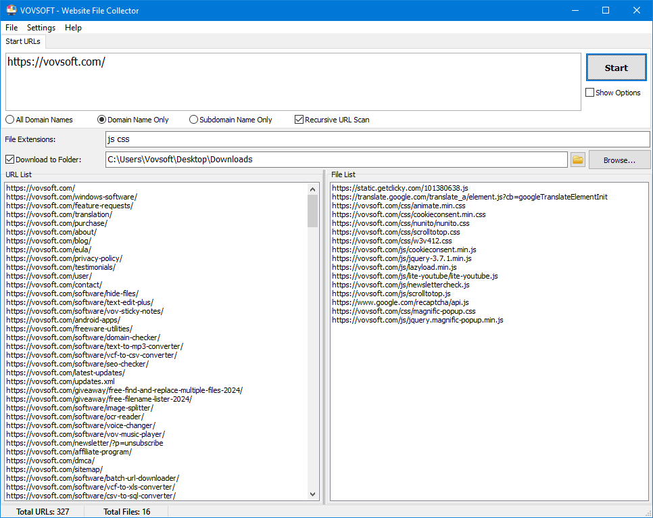Open the Help menu
Image resolution: width=653 pixels, height=518 pixels.
point(73,28)
